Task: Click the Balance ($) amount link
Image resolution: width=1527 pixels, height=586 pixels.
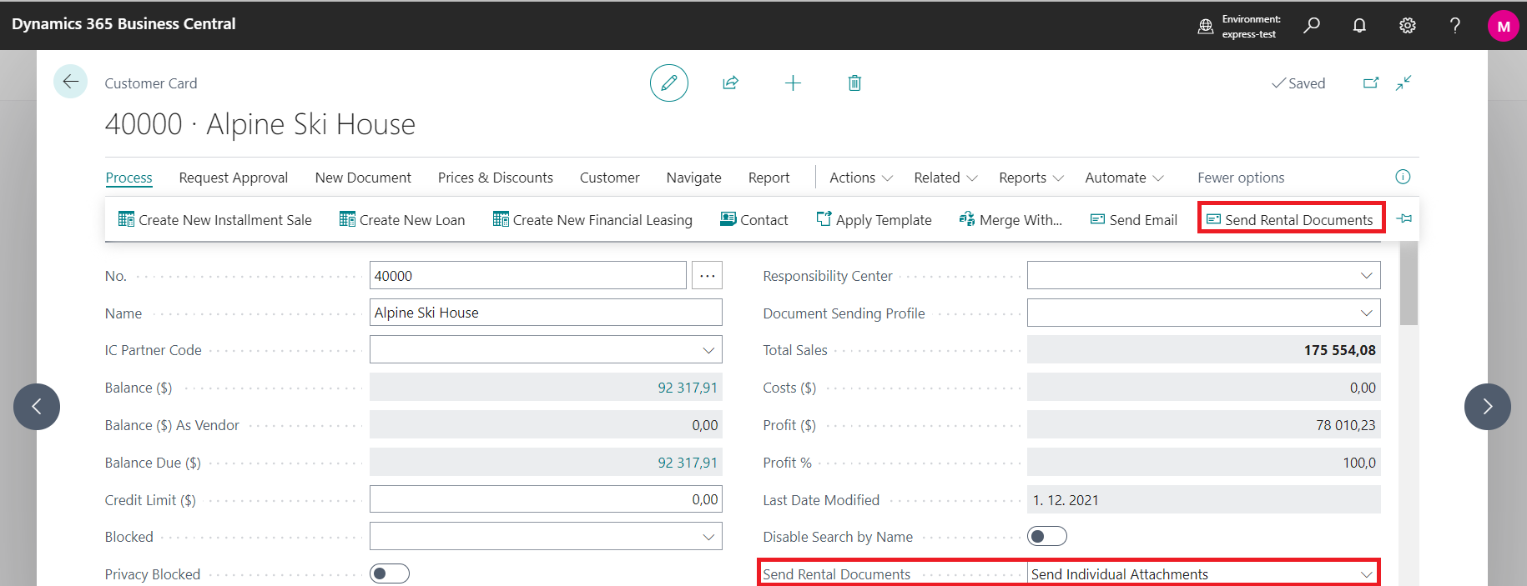Action: click(687, 388)
